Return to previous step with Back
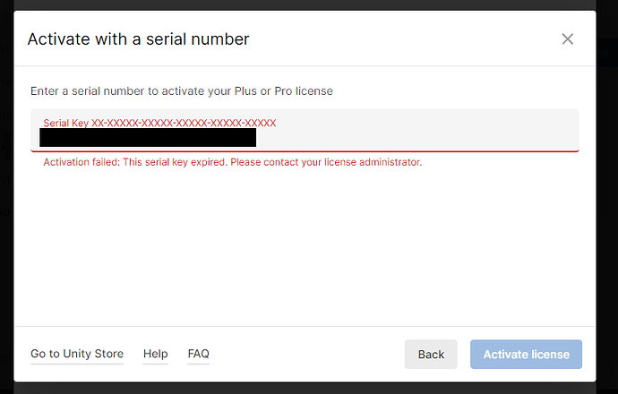 (x=431, y=355)
